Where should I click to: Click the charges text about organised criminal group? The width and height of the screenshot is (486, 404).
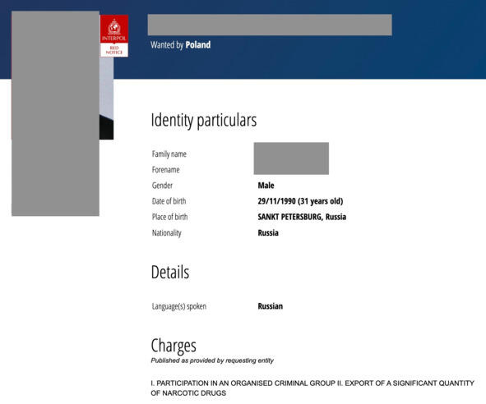(x=312, y=388)
